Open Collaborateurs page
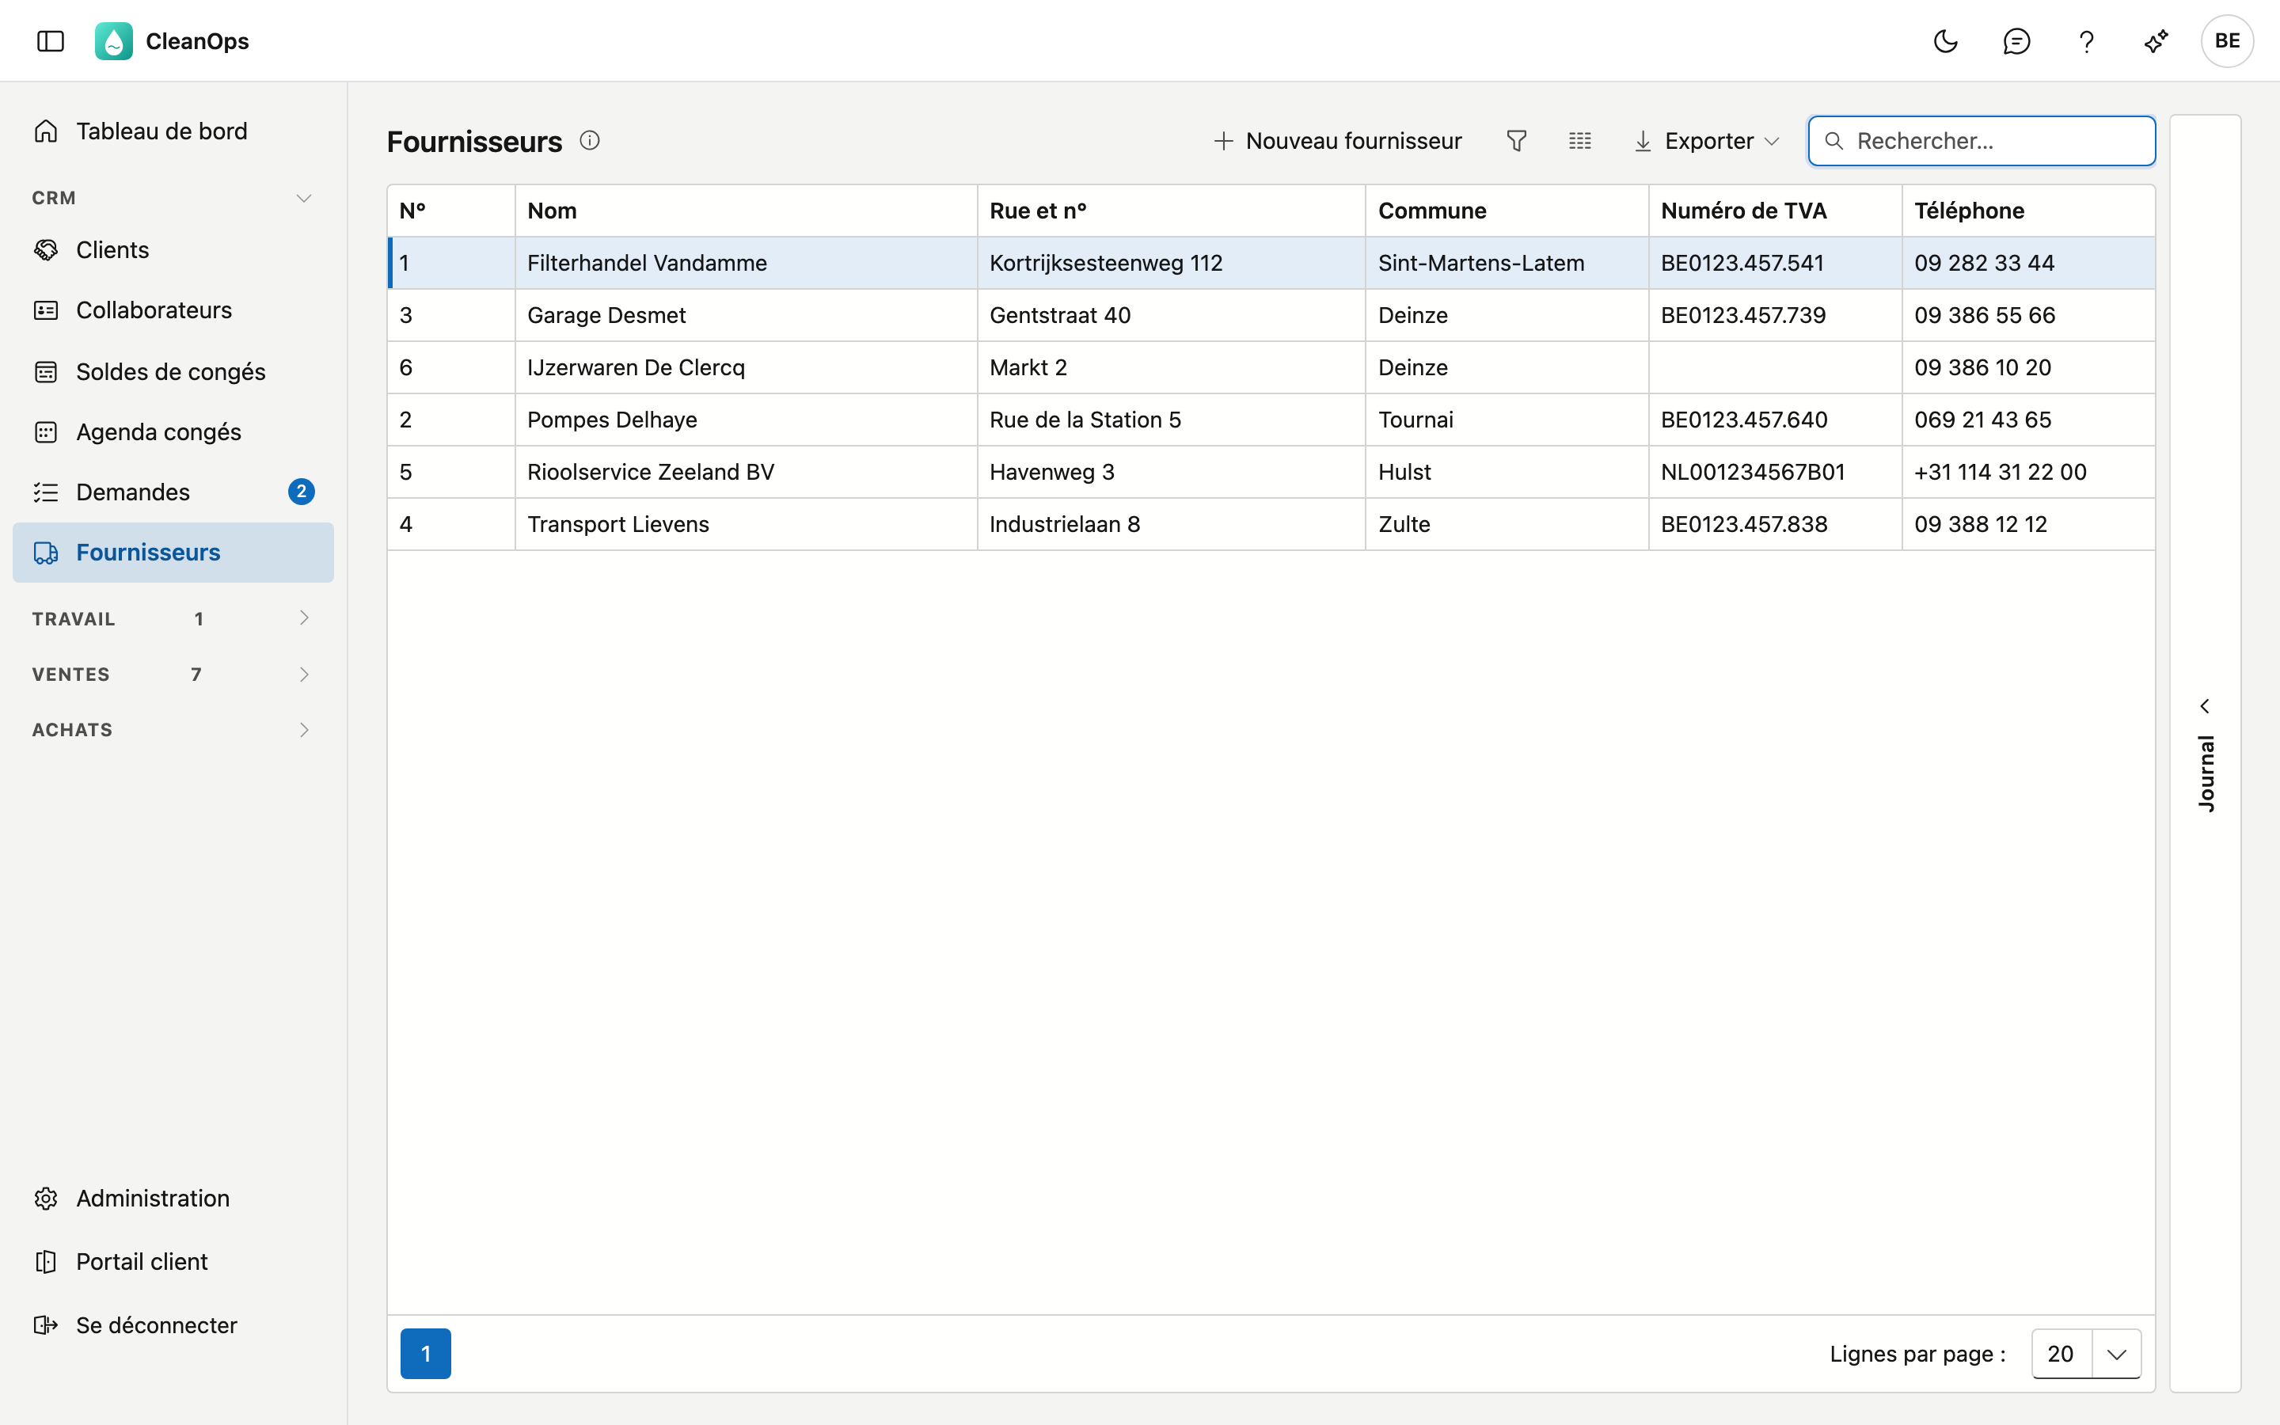This screenshot has width=2280, height=1425. pos(173,310)
